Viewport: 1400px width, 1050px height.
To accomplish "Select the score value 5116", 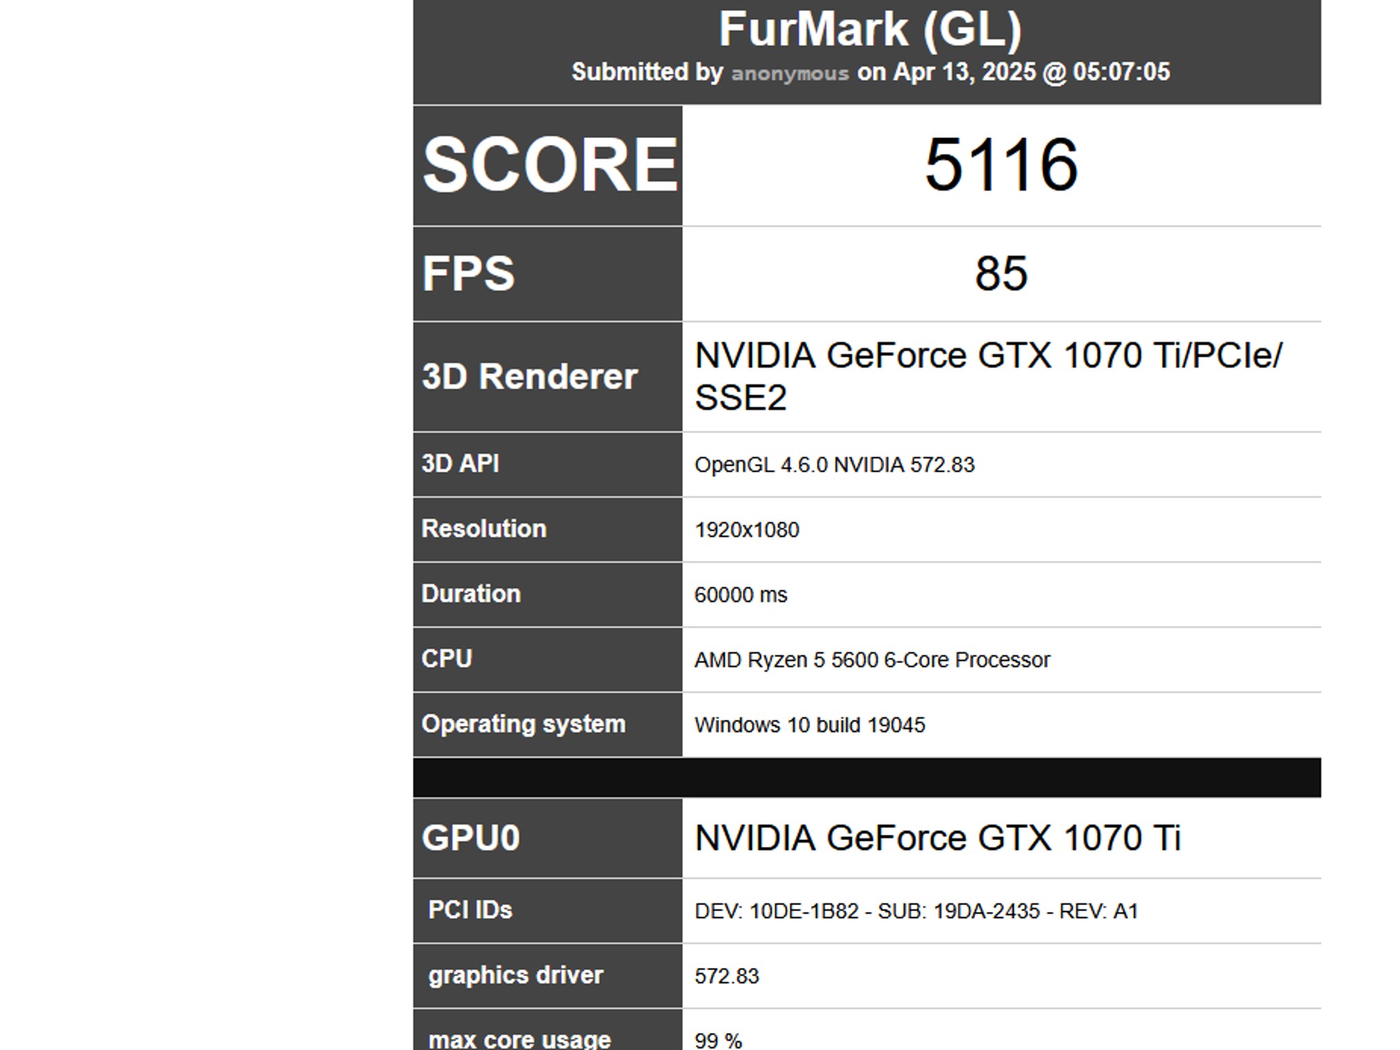I will [x=1001, y=165].
